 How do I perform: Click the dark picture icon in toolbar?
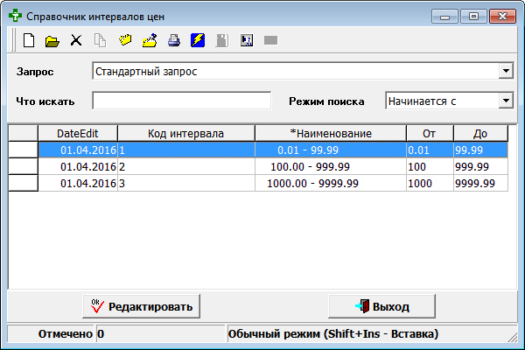point(246,40)
